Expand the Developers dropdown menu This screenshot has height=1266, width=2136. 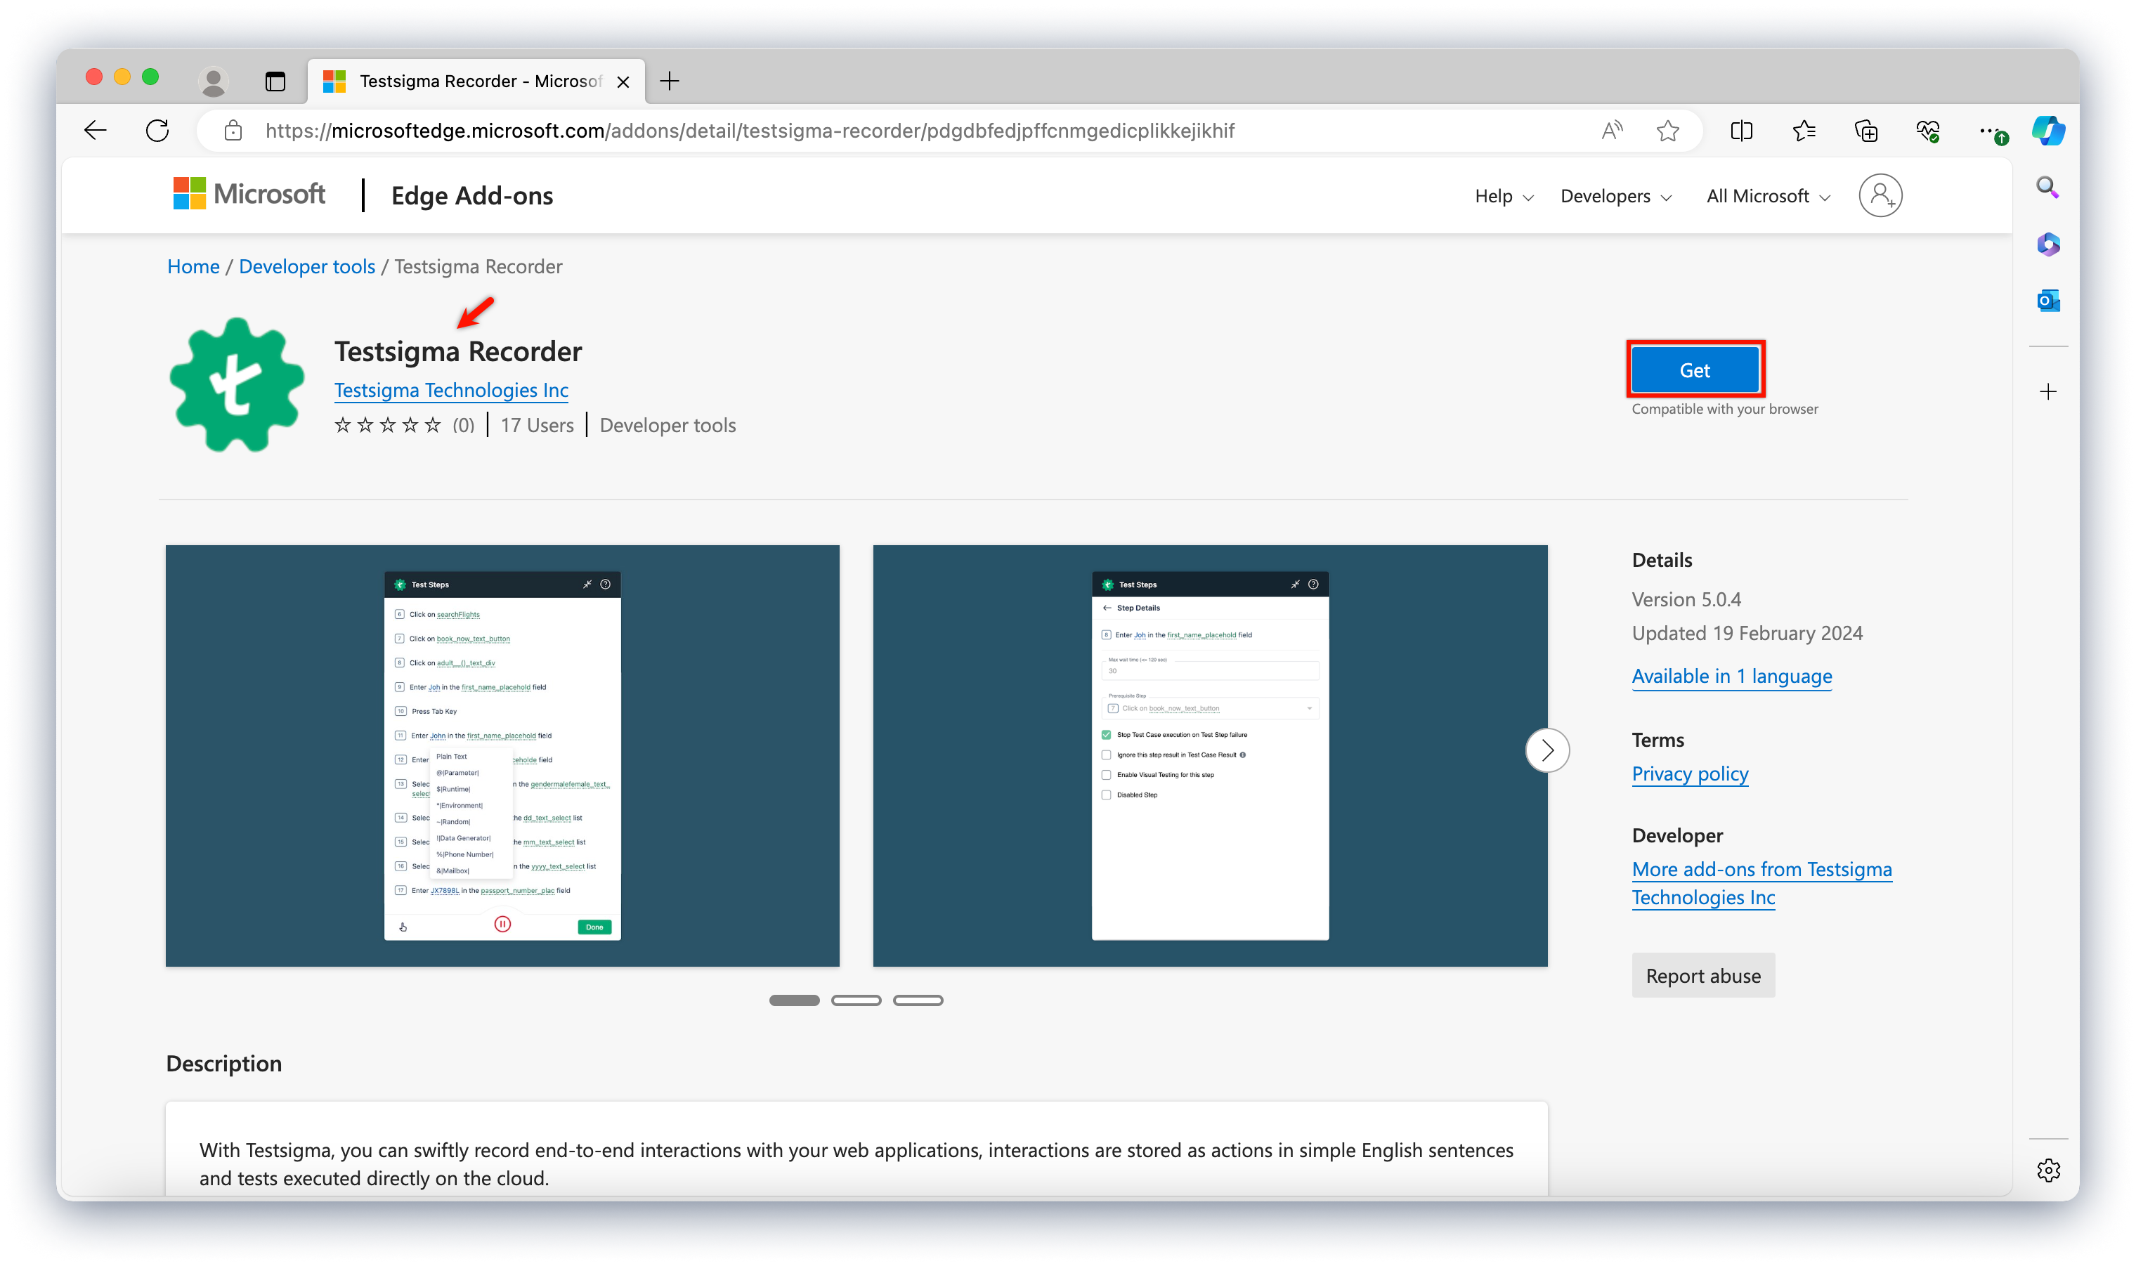[1615, 196]
